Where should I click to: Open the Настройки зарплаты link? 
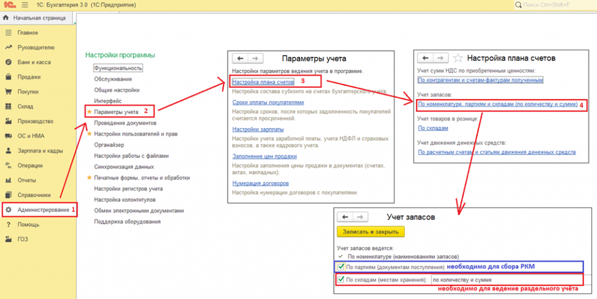tap(258, 130)
